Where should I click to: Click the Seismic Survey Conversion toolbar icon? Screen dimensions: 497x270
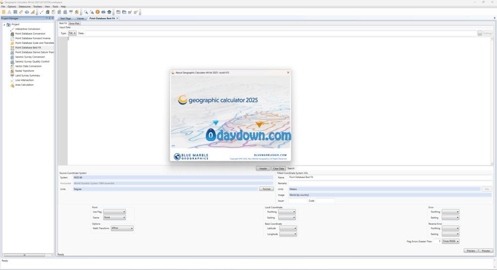coord(59,12)
